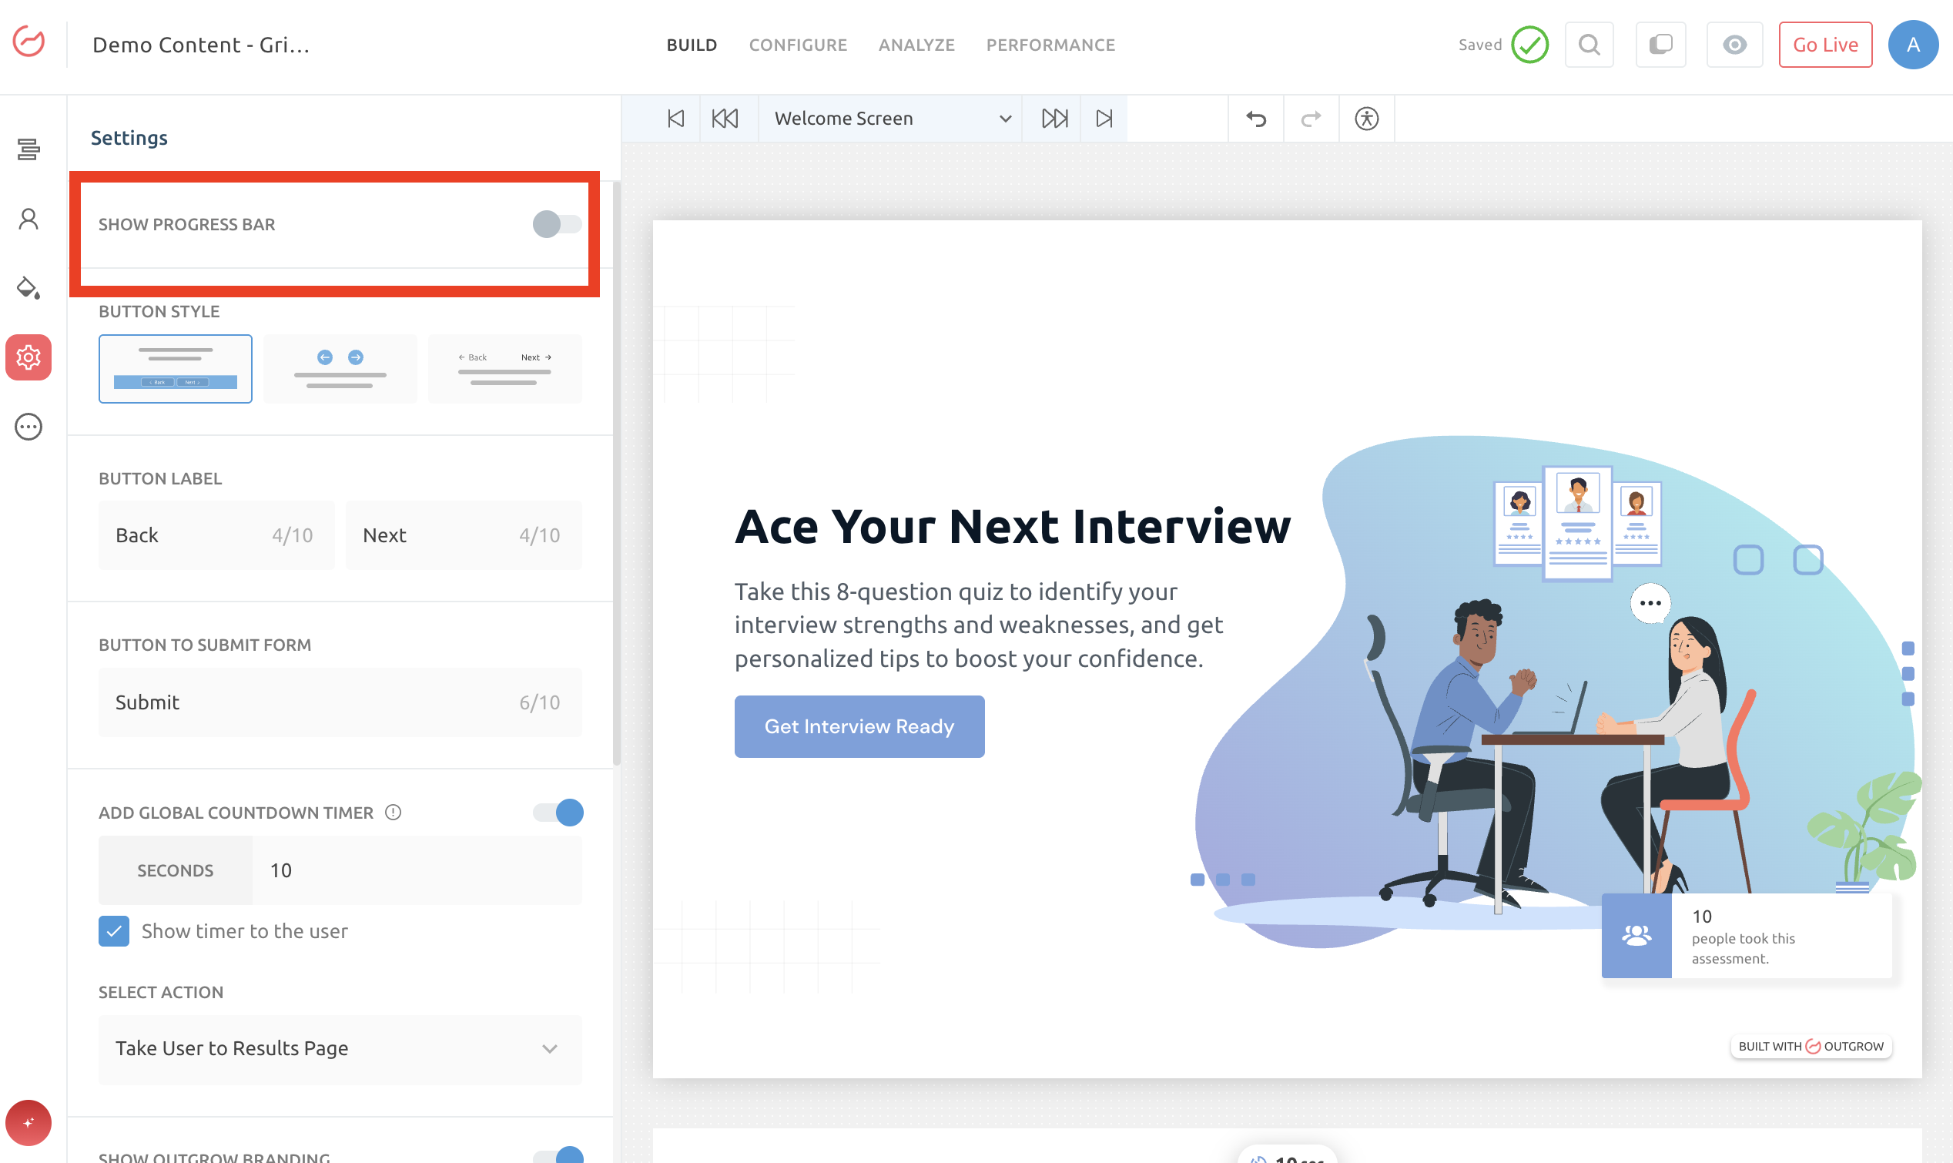Switch to the Configure tab
1953x1163 pixels.
[798, 45]
